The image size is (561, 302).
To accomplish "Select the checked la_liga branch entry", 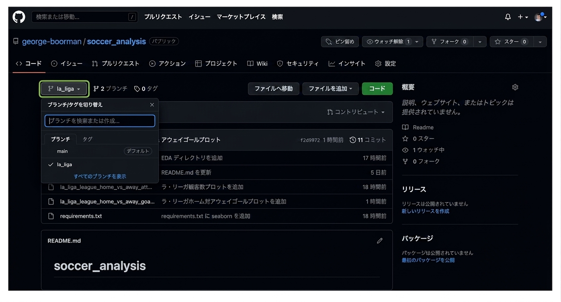I will point(100,165).
